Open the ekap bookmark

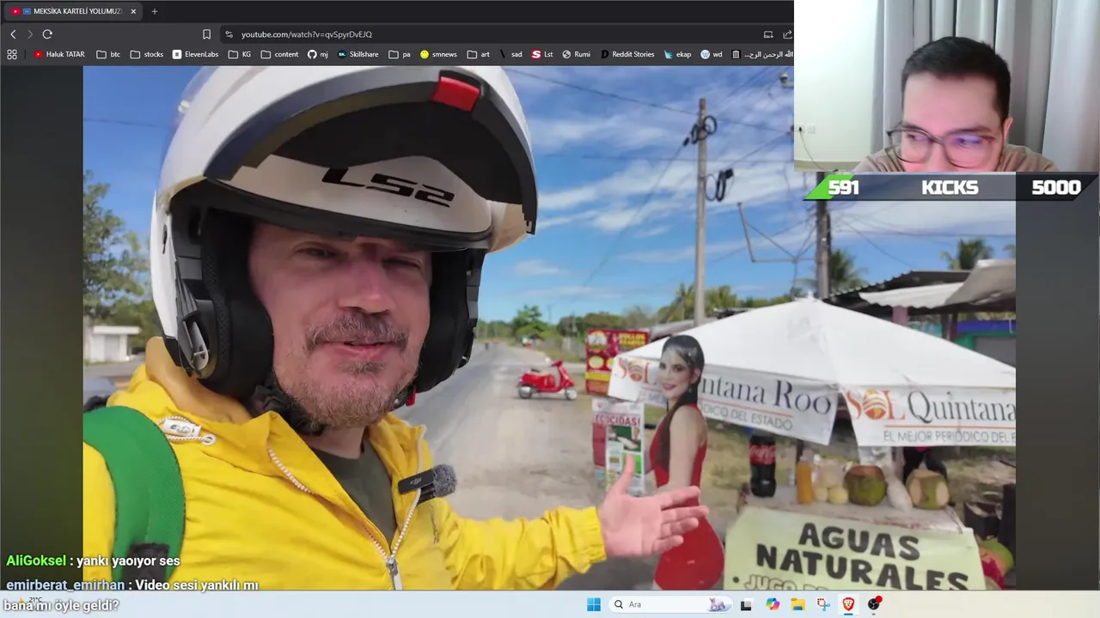coord(677,54)
